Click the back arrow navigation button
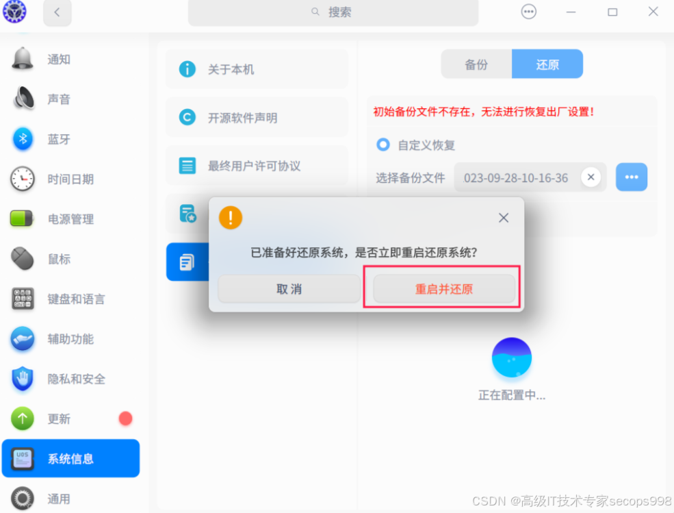Image resolution: width=674 pixels, height=513 pixels. coord(57,13)
